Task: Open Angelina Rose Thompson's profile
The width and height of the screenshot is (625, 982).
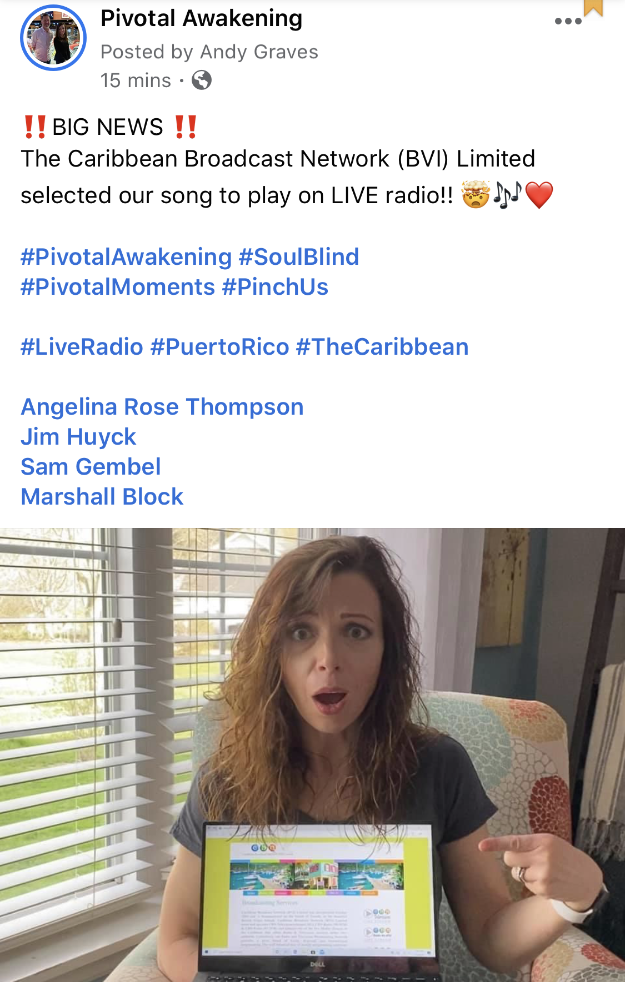Action: click(162, 407)
